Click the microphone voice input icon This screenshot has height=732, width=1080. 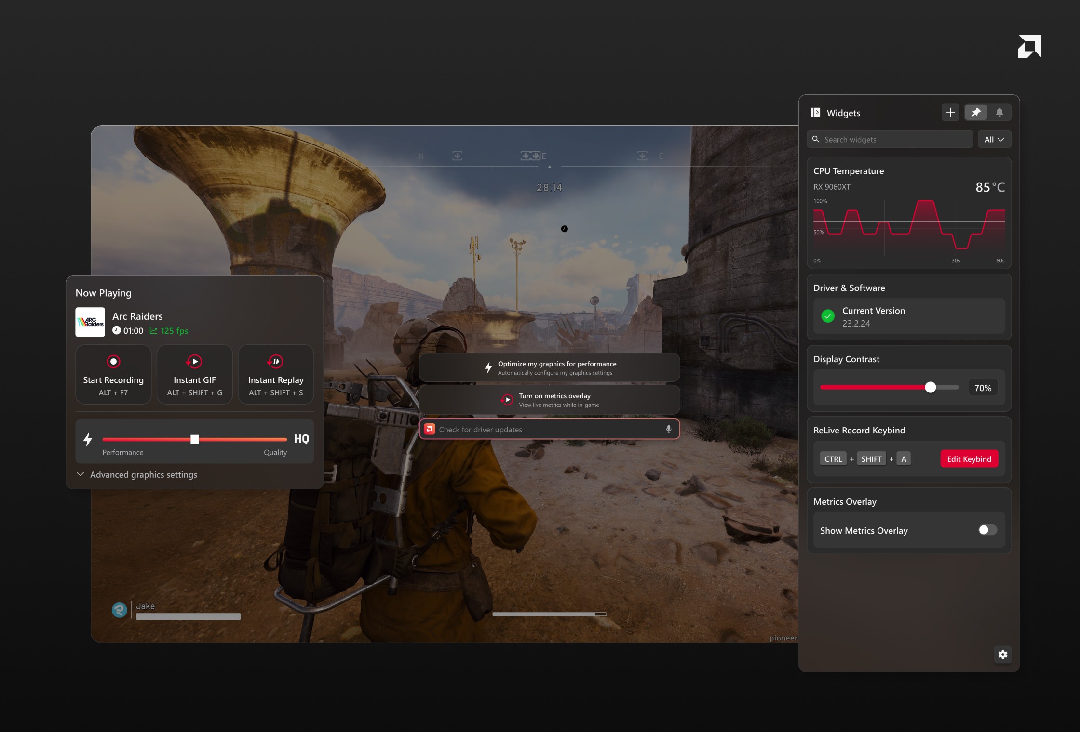pos(669,429)
